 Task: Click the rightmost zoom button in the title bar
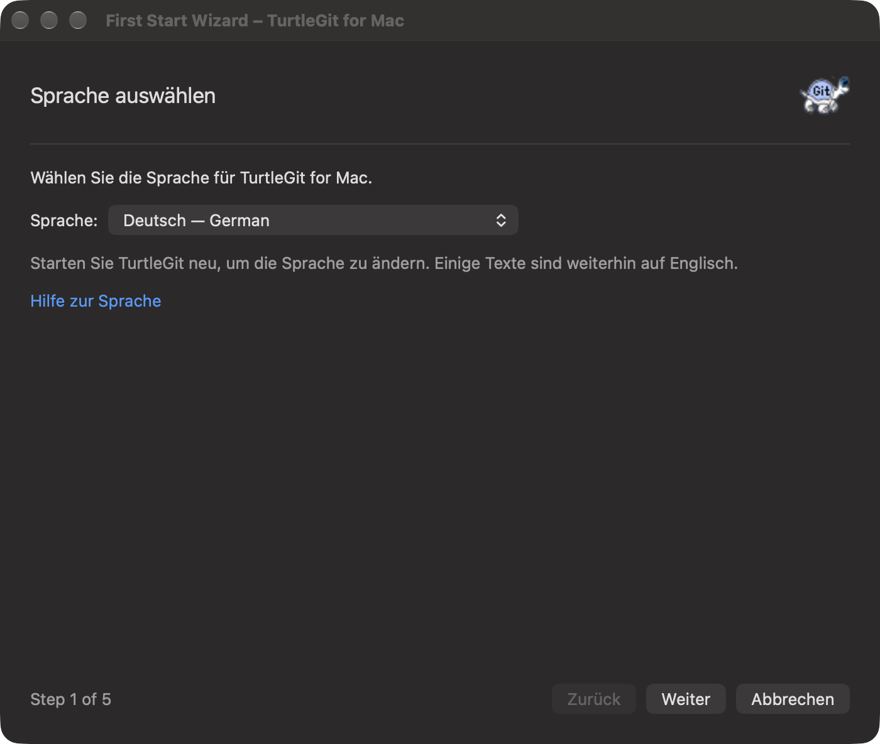[x=78, y=20]
